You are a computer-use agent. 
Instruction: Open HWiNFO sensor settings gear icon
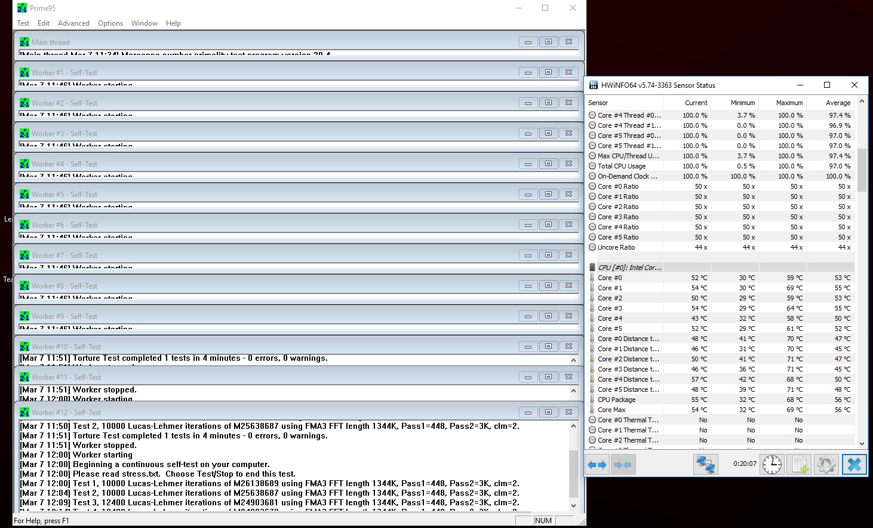pos(826,464)
